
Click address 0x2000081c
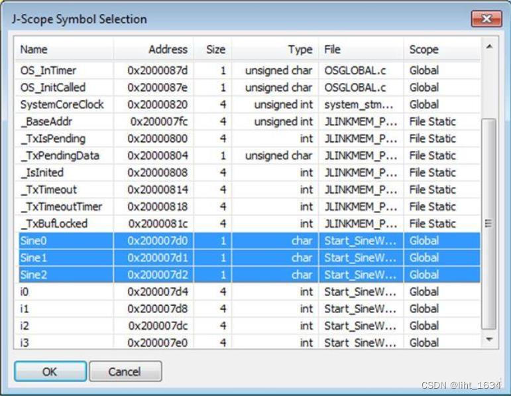(158, 224)
